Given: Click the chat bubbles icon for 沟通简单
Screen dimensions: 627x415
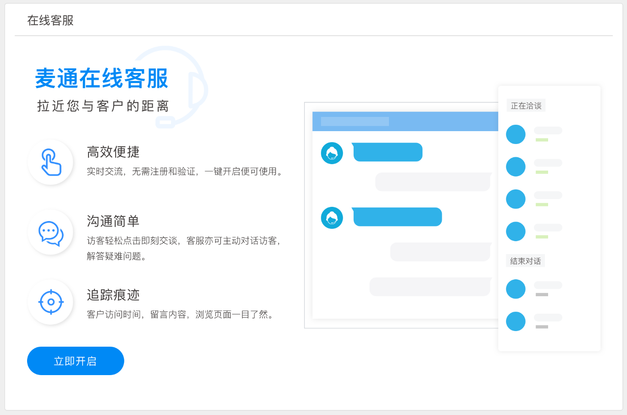Looking at the screenshot, I should point(51,233).
